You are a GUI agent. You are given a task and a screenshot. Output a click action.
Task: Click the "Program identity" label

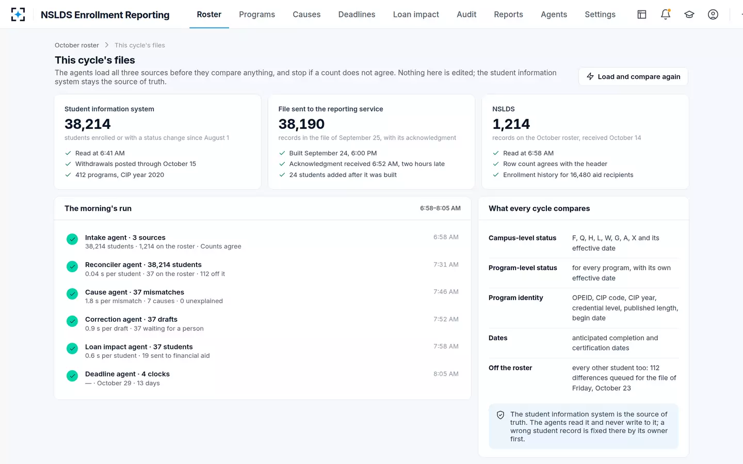point(515,298)
